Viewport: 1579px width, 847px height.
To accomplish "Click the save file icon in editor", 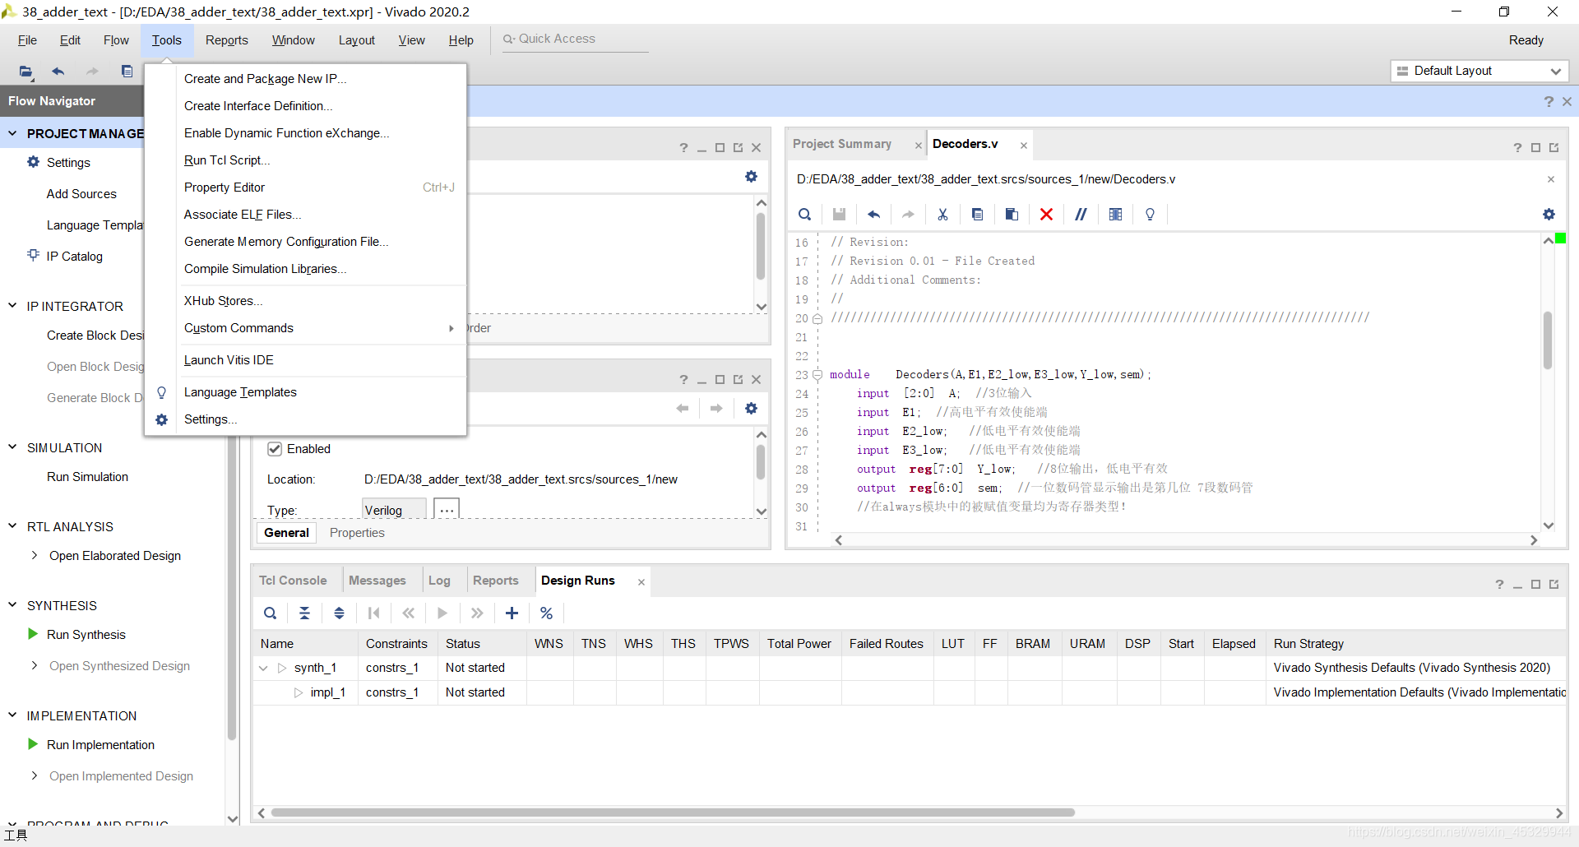I will 839,215.
